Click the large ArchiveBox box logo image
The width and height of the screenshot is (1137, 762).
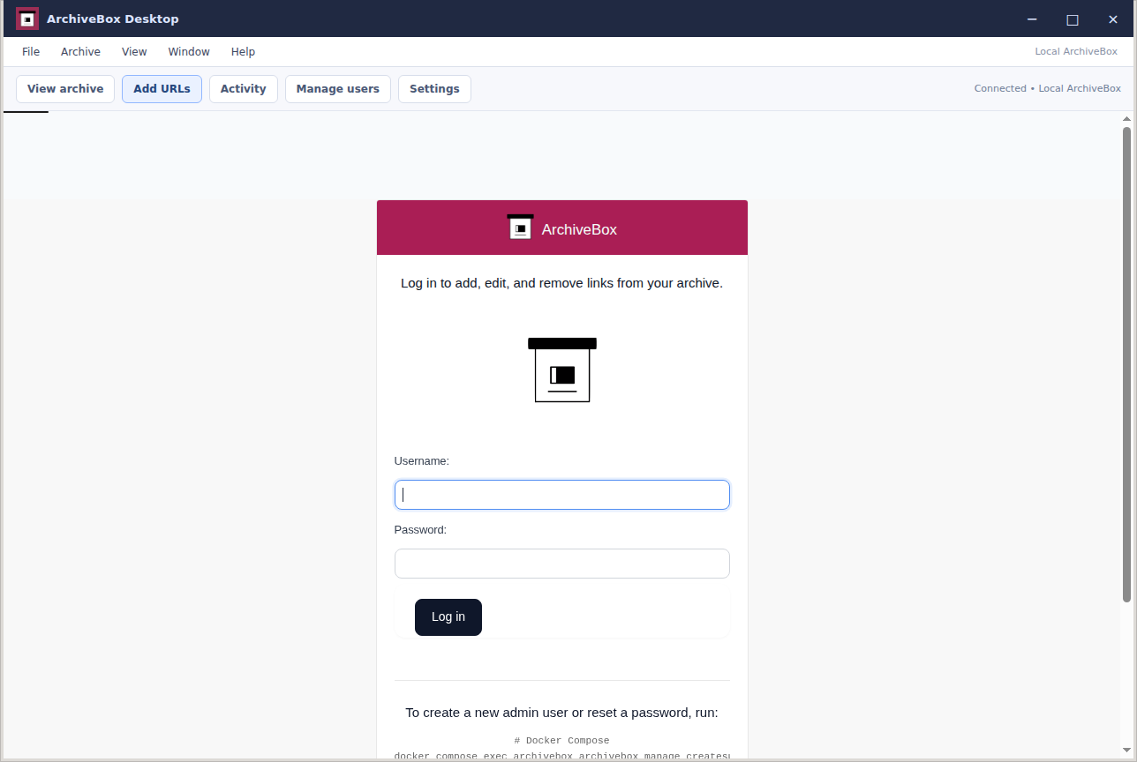(562, 370)
